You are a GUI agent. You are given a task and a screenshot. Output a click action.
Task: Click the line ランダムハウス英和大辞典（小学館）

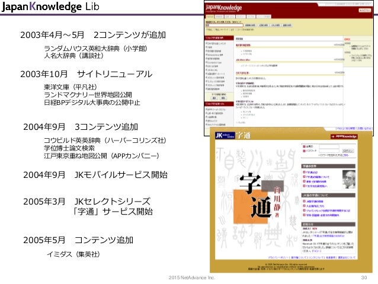click(x=96, y=49)
